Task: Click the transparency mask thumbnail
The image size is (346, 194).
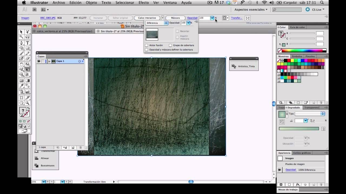Action: (152, 34)
